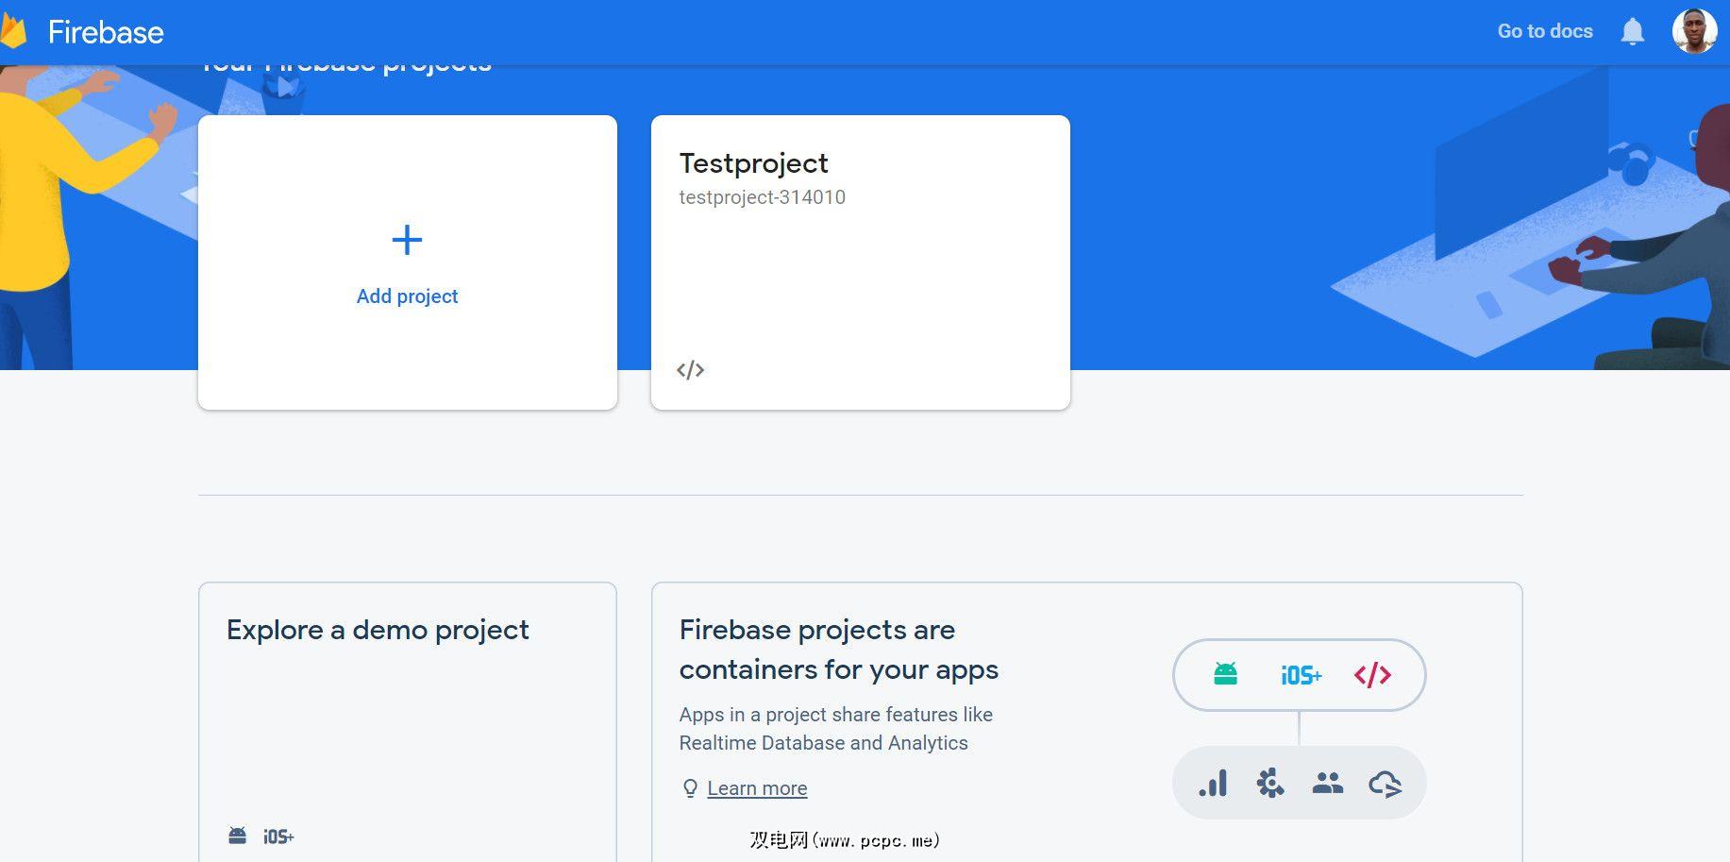Viewport: 1730px width, 862px height.
Task: Click the iOS+ icon in diagram
Action: [x=1301, y=675]
